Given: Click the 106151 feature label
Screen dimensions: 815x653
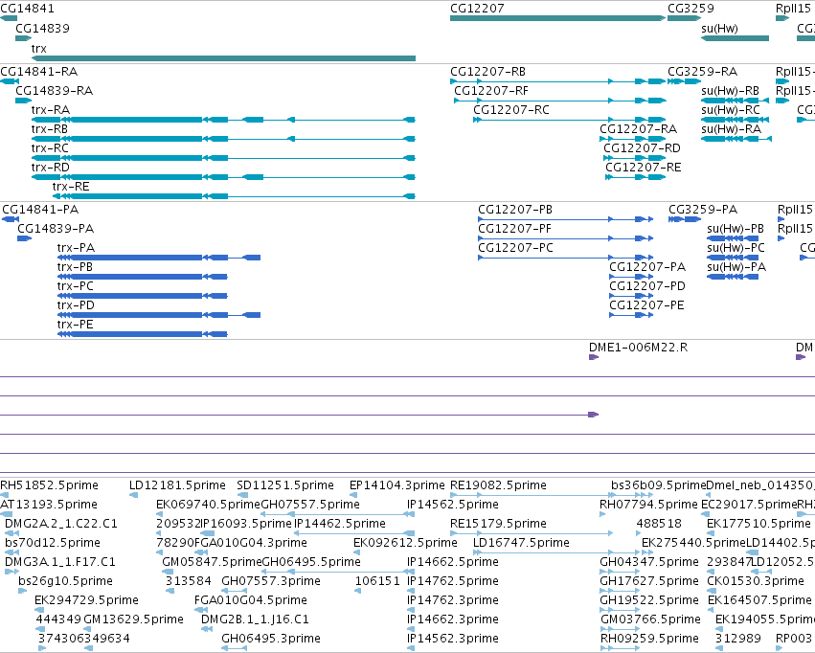Looking at the screenshot, I should (x=377, y=581).
